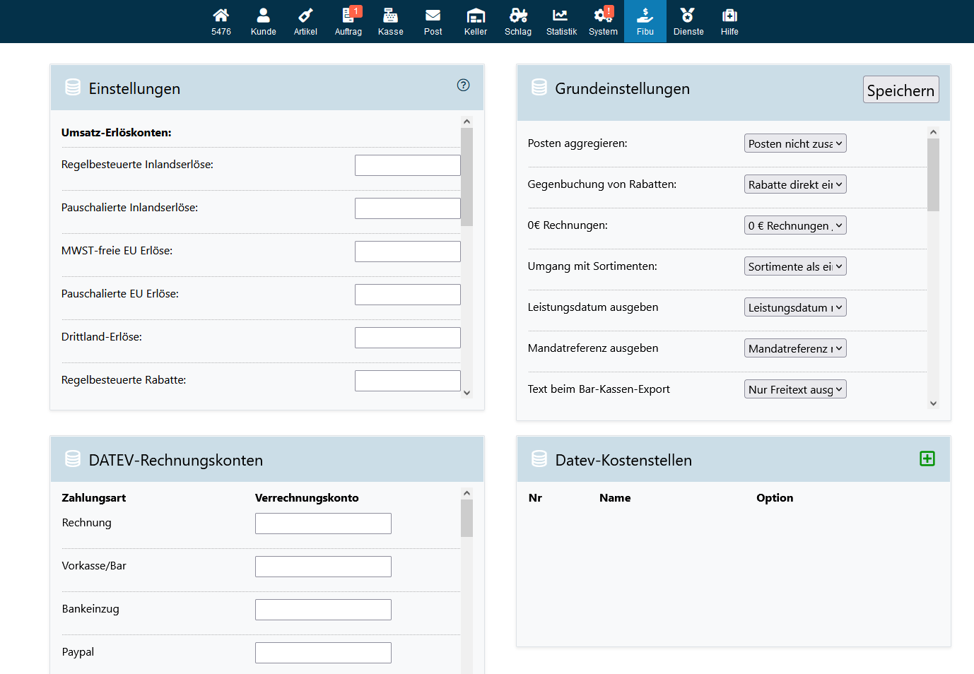
Task: Open the Schlag tractor icon
Action: (x=518, y=21)
